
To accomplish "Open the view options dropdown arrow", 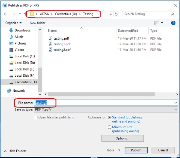I will pyautogui.click(x=162, y=23).
